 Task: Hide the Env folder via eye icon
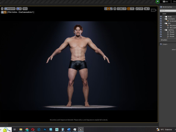[x=161, y=23]
